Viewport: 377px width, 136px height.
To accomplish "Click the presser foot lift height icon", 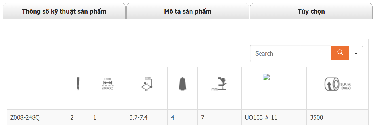I will click(x=219, y=84).
